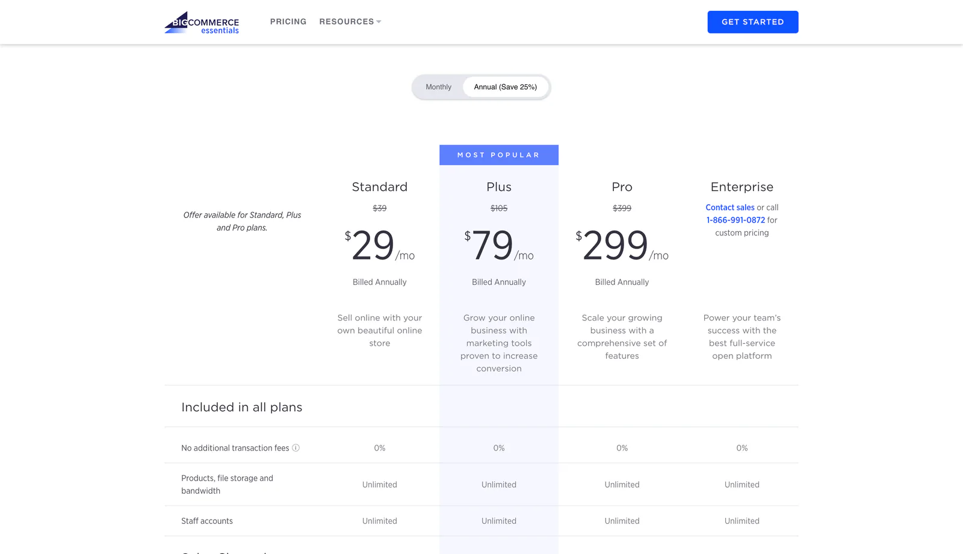The width and height of the screenshot is (963, 554).
Task: Select the Standard plan heading
Action: point(380,187)
